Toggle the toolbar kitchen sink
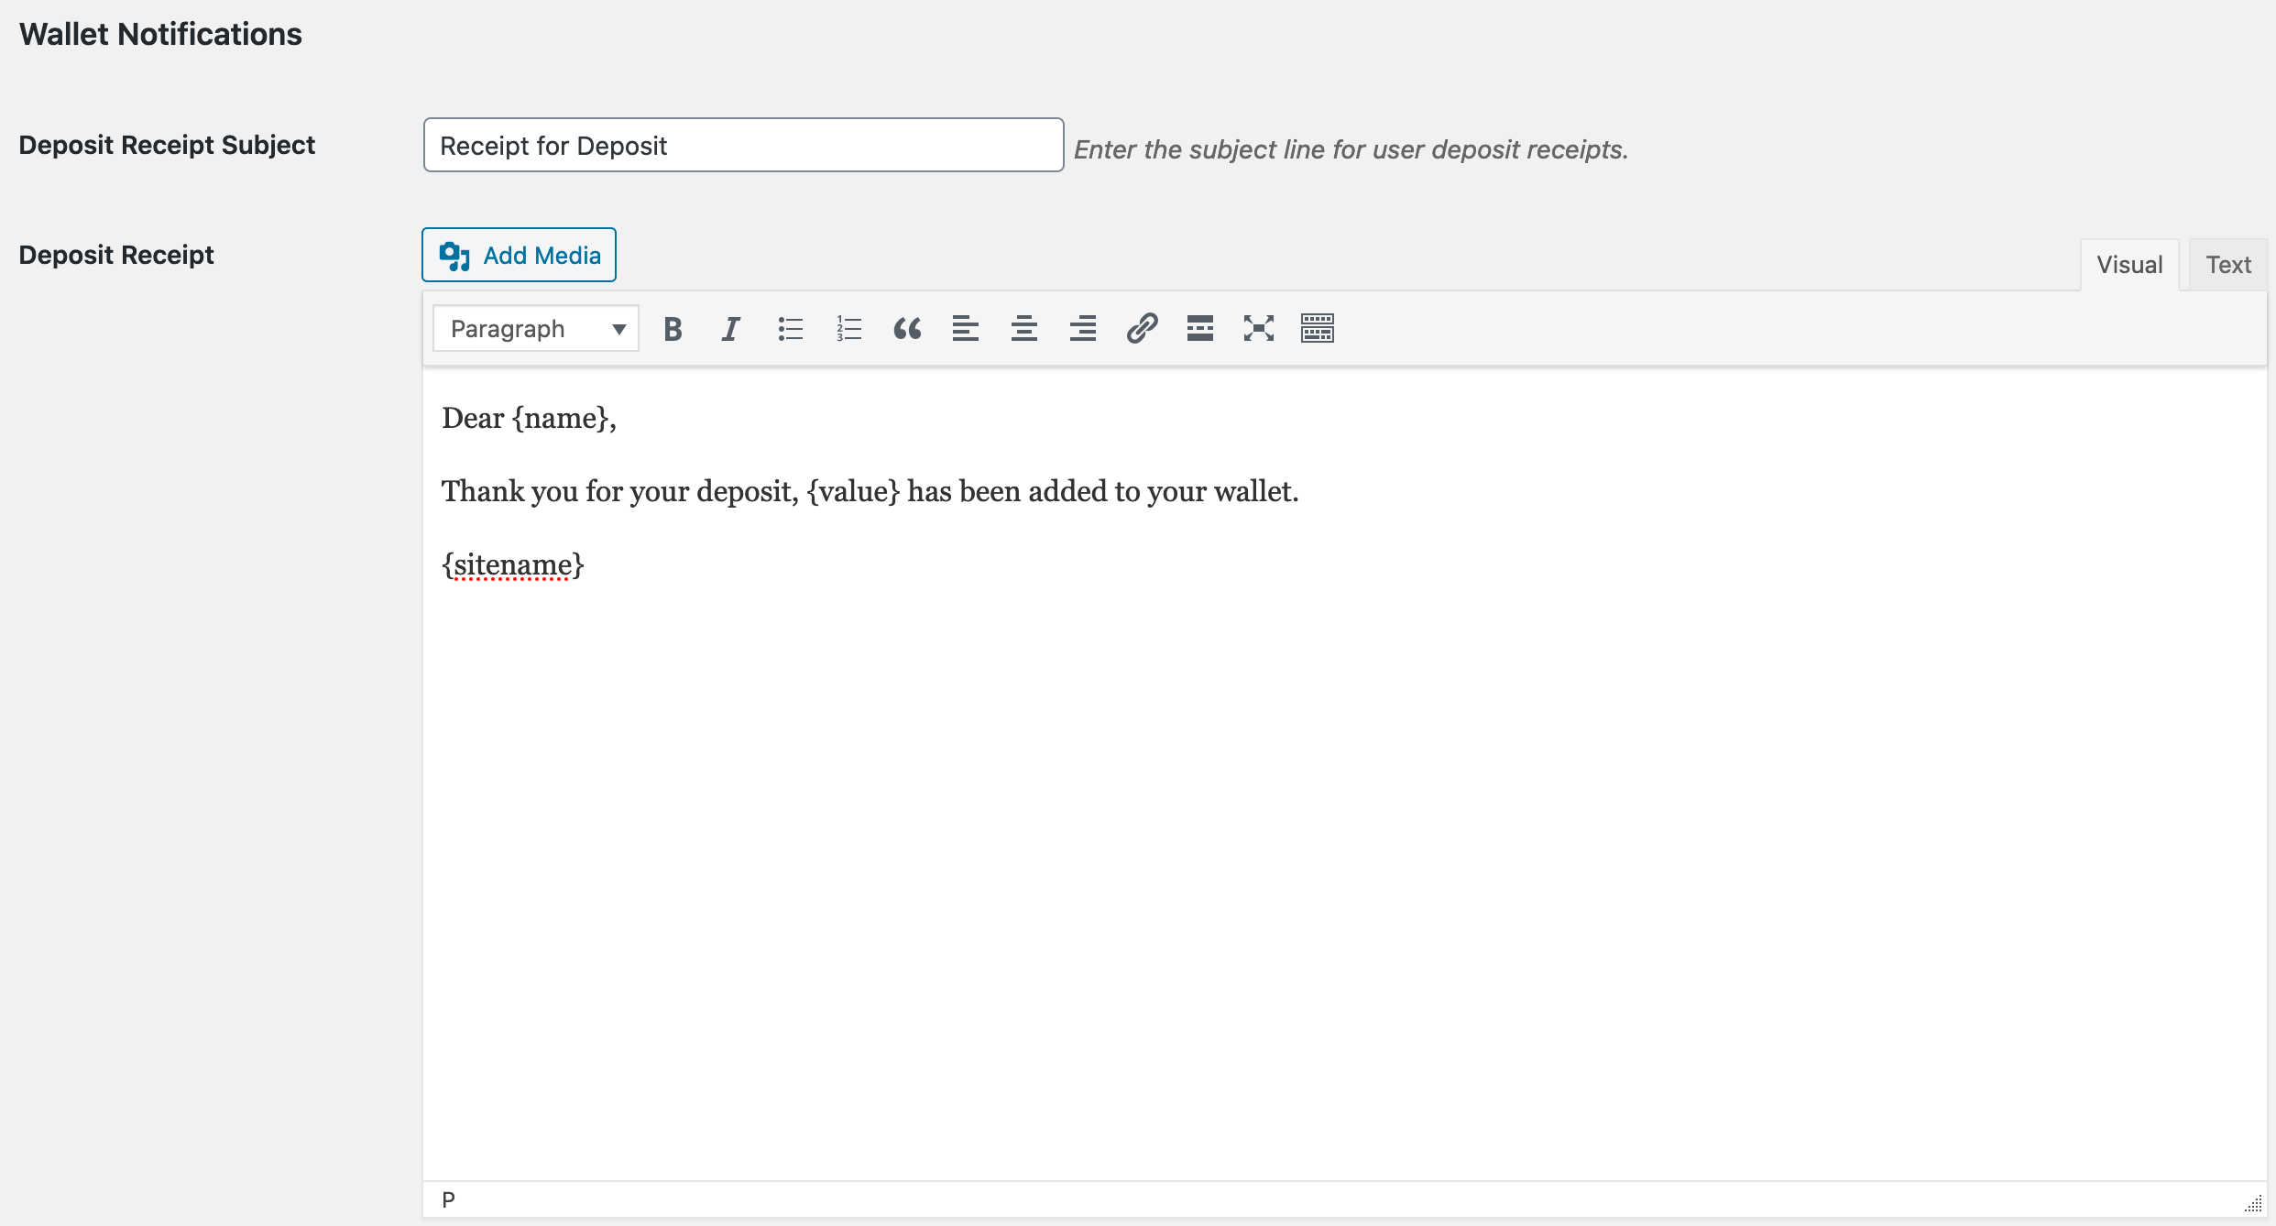 click(x=1318, y=329)
